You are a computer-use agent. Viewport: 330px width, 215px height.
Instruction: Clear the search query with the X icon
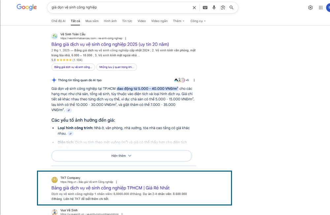[x=194, y=8]
